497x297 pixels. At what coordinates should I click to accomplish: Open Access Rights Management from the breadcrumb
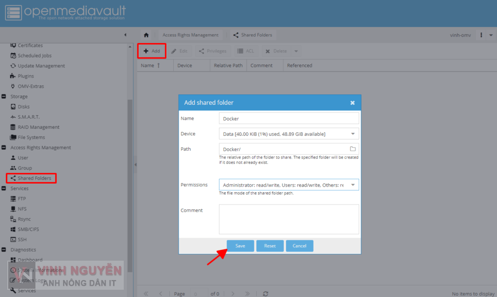coord(190,35)
